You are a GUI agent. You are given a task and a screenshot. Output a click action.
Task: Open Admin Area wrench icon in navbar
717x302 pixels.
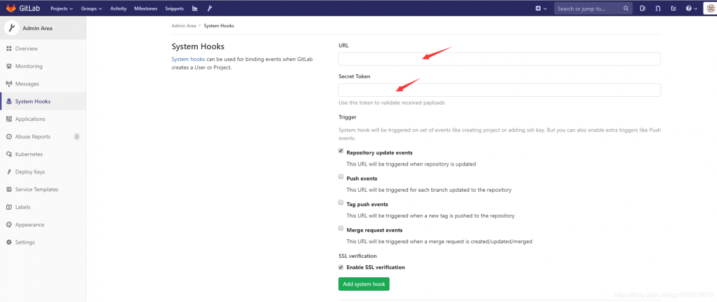click(x=210, y=8)
